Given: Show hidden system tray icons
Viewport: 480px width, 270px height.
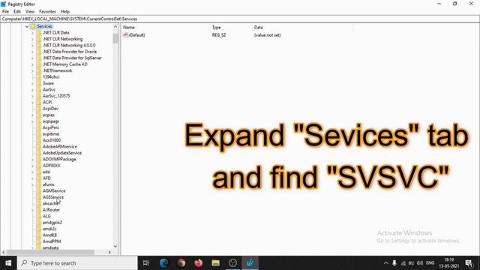Looking at the screenshot, I should 385,263.
